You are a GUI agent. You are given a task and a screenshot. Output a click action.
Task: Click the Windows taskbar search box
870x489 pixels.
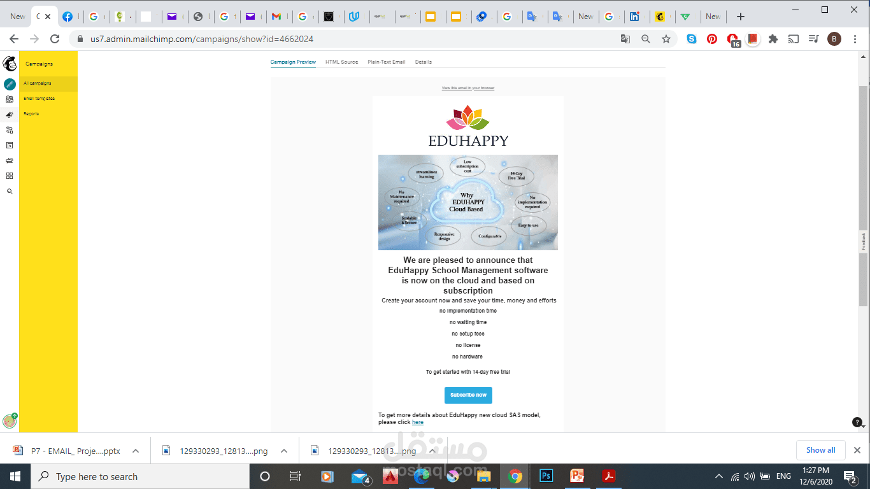pos(140,476)
